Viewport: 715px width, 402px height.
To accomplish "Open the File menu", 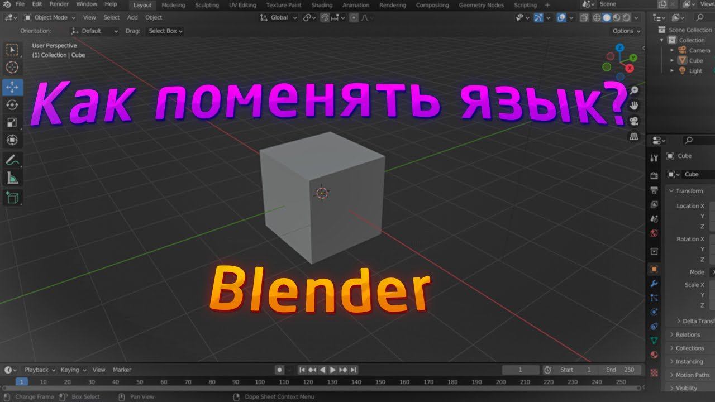I will [20, 4].
